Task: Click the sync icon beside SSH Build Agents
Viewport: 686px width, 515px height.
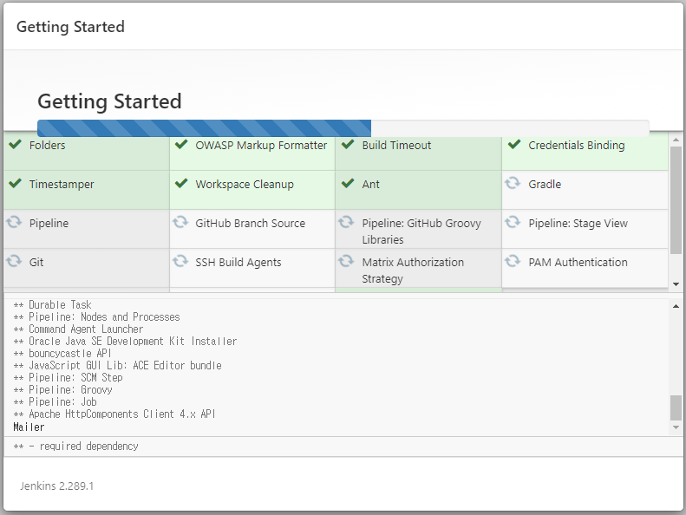Action: pyautogui.click(x=180, y=261)
